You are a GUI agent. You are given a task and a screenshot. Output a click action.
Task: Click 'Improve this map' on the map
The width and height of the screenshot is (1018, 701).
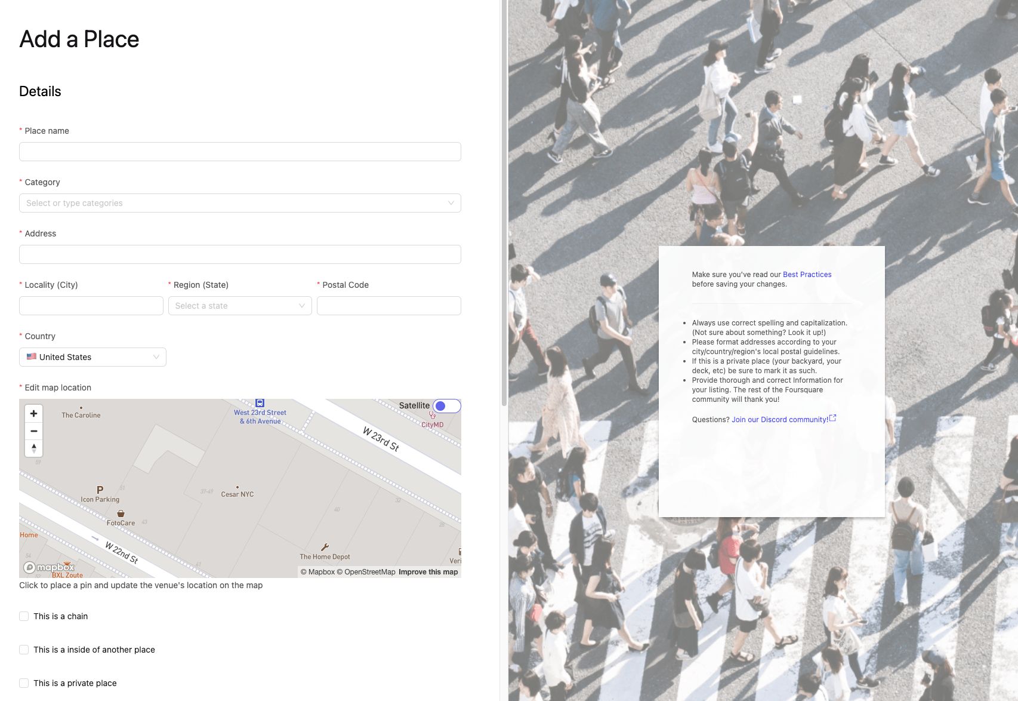427,571
